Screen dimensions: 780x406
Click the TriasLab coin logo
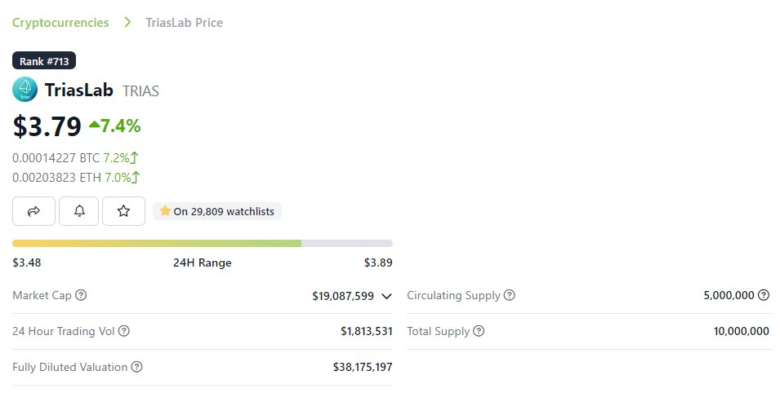(x=25, y=90)
